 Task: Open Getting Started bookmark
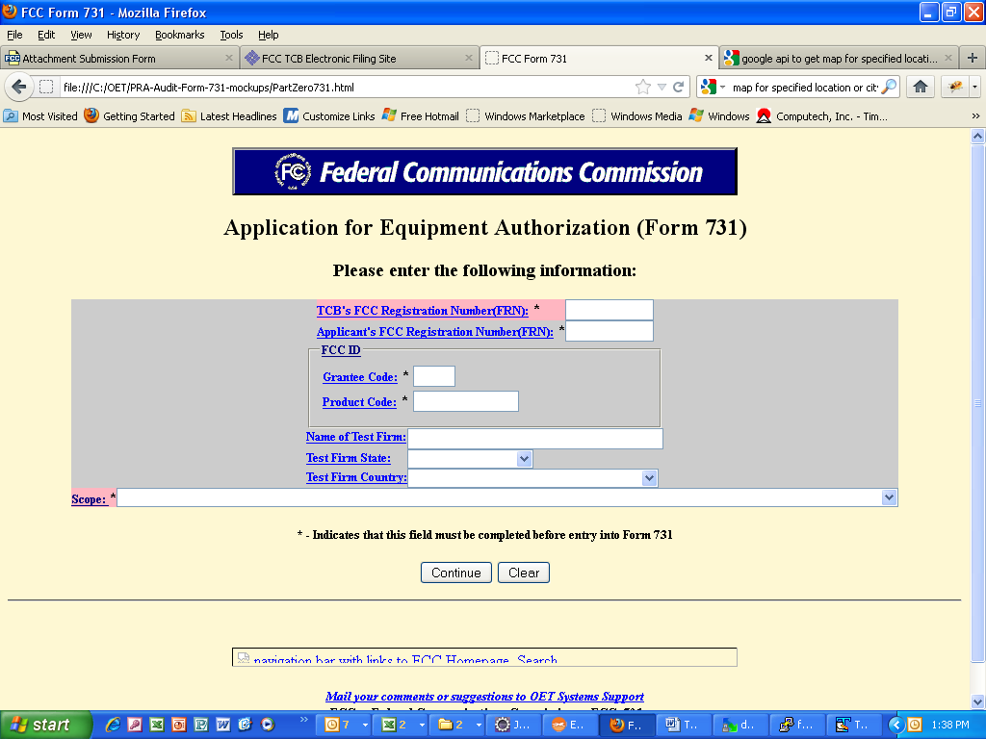(130, 116)
